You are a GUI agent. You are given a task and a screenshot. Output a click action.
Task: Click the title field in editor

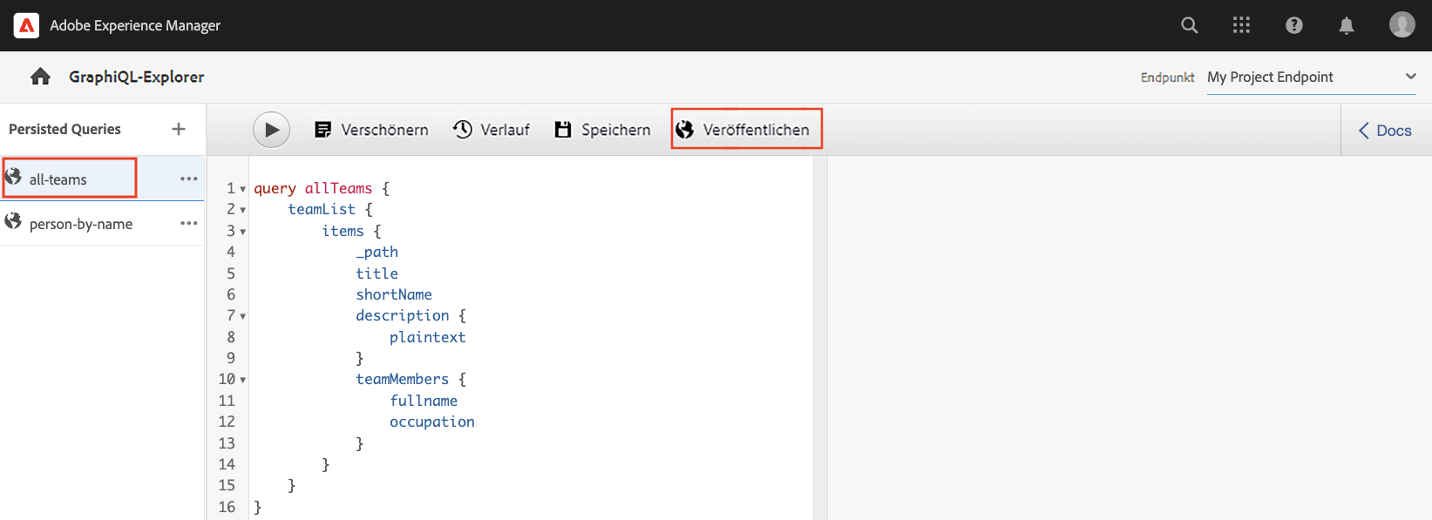377,274
